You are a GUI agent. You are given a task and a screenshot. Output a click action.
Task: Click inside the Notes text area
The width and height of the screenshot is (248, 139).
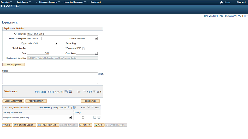(50, 78)
